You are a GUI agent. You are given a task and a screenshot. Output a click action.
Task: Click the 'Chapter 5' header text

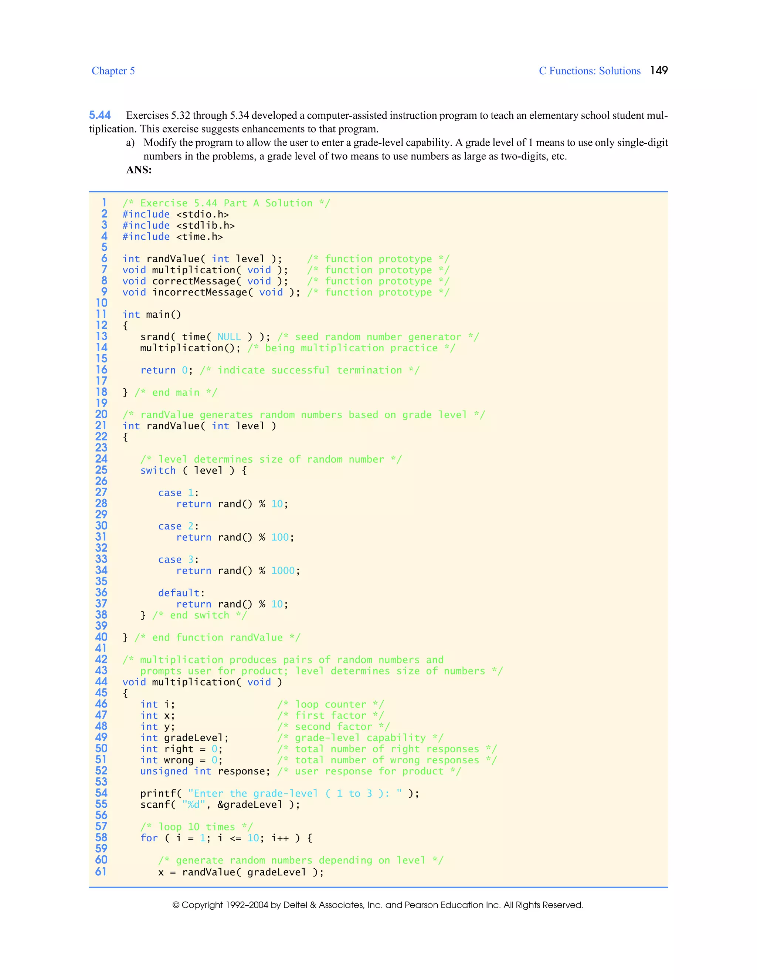113,71
